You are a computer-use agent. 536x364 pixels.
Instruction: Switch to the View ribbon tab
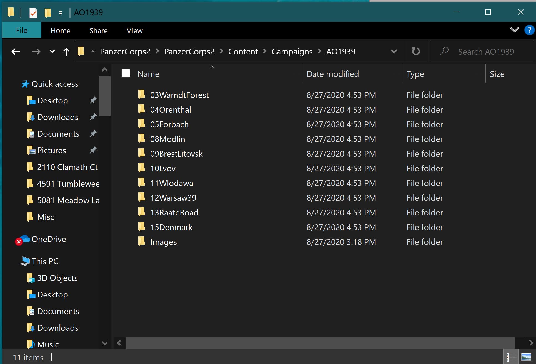[x=135, y=30]
